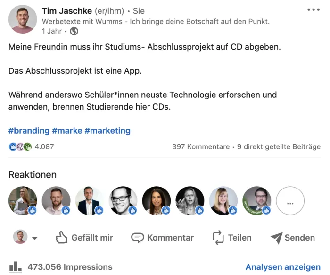
Task: Click Analysen anzeigen link
Action: [283, 267]
